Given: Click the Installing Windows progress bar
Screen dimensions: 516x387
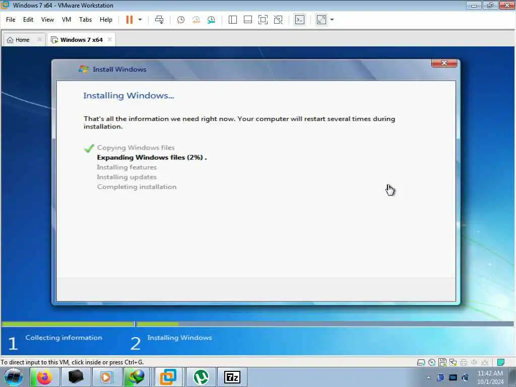Looking at the screenshot, I should tap(325, 324).
